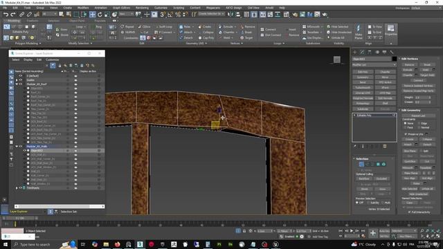The width and height of the screenshot is (443, 249).
Task: Click the teapot Render icon
Action: tap(325, 14)
